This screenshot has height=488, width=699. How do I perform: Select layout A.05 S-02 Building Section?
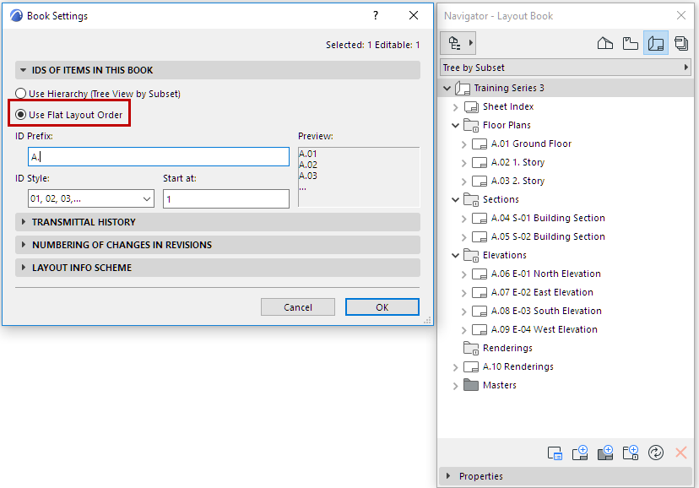pos(539,236)
